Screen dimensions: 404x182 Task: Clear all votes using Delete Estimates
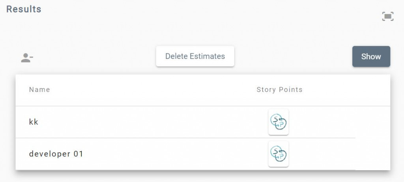pyautogui.click(x=195, y=56)
